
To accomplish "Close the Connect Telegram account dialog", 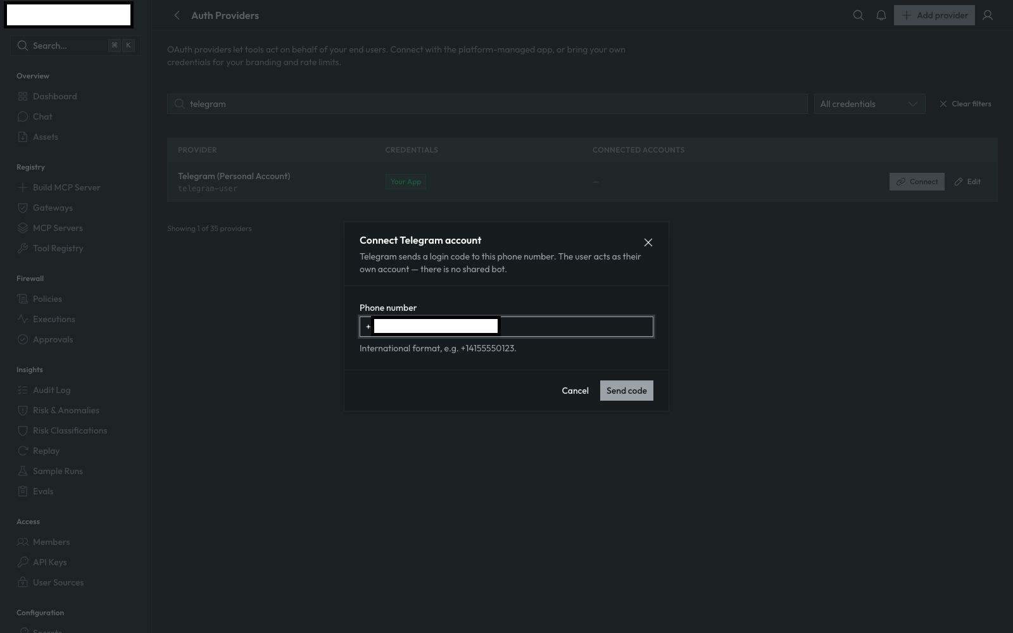I will click(648, 242).
